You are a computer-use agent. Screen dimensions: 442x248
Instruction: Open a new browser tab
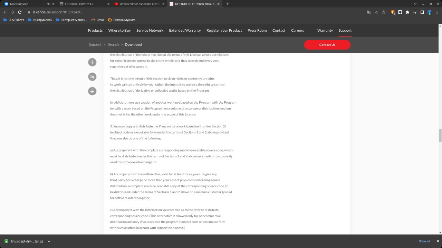(227, 4)
